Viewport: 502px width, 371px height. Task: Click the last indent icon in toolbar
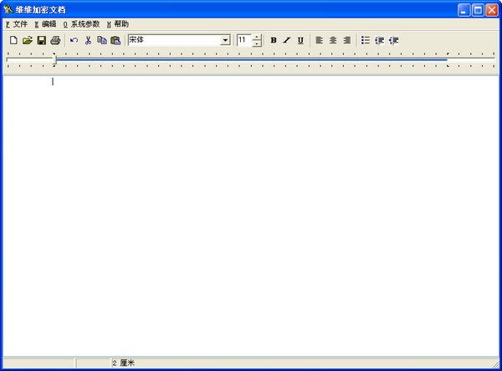click(393, 40)
